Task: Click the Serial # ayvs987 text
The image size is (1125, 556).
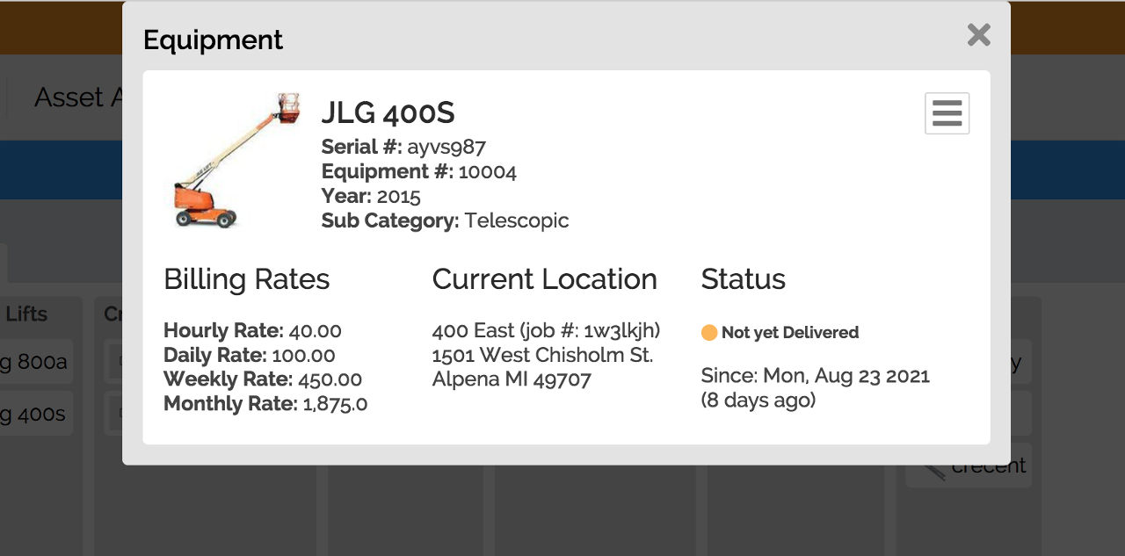Action: pos(403,147)
